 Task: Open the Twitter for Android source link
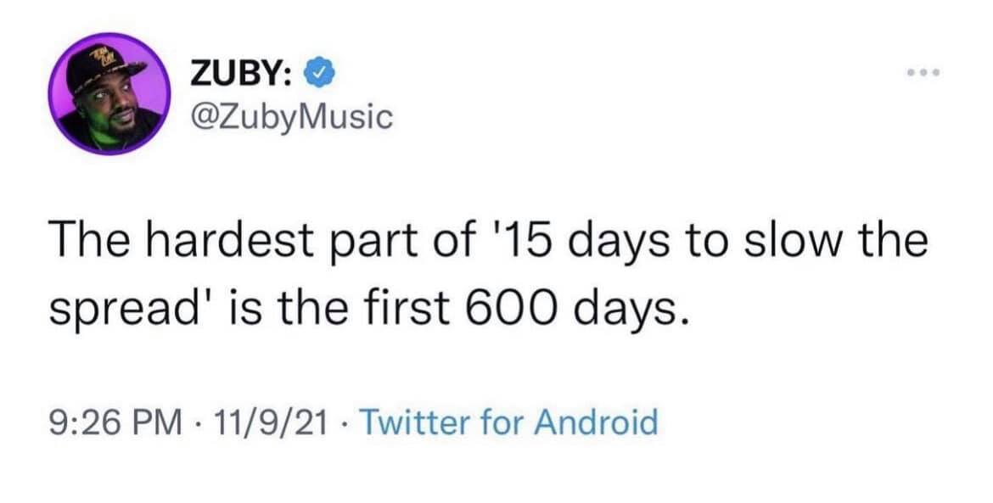508,422
